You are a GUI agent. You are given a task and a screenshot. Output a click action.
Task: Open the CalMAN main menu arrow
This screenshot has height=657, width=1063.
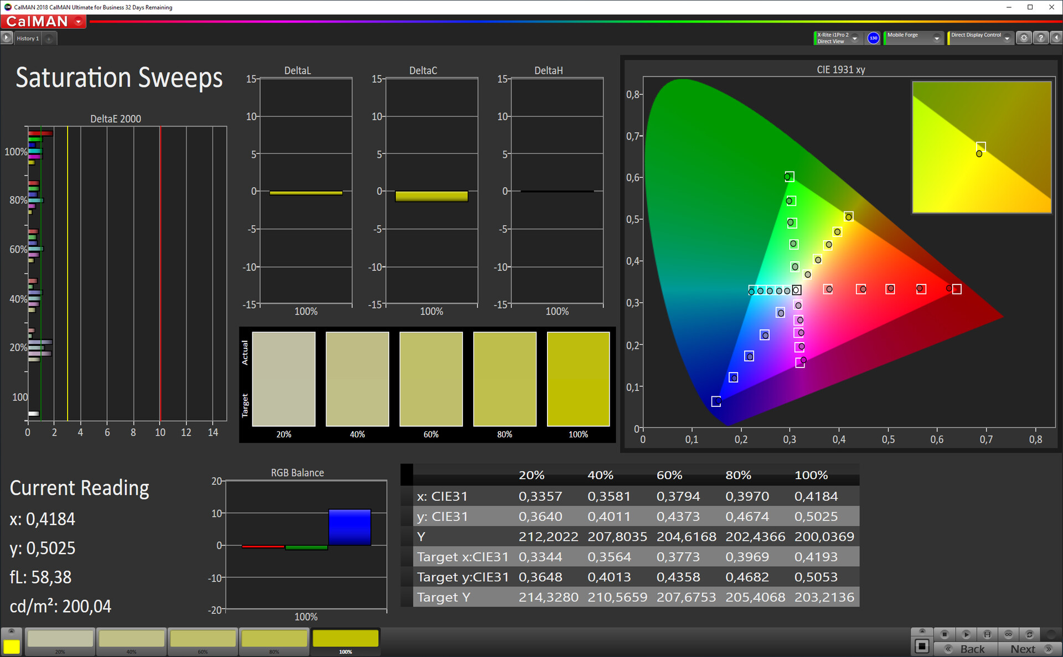click(79, 22)
